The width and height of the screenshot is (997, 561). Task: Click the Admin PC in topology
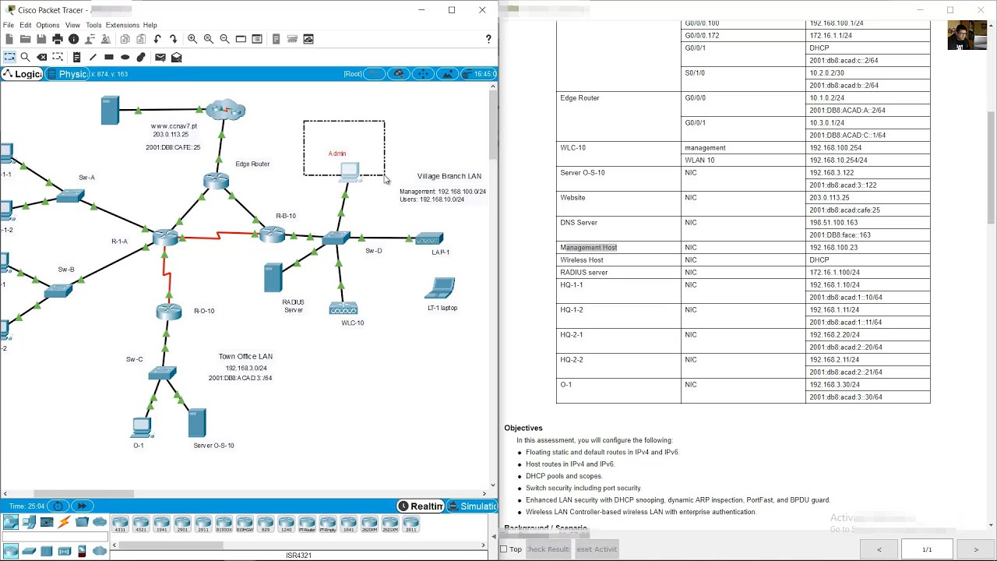pos(350,171)
